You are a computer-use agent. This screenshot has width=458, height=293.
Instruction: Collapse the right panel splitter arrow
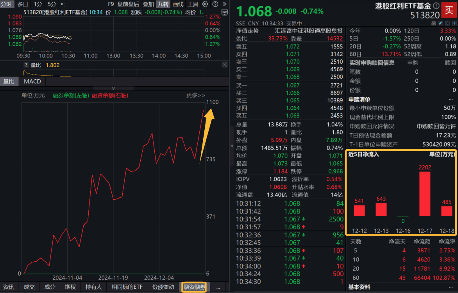click(x=232, y=146)
